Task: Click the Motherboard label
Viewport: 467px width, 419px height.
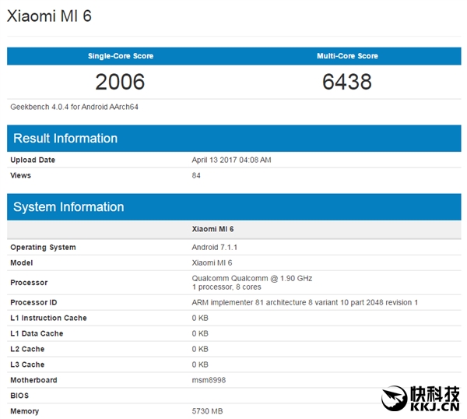Action: (x=33, y=380)
